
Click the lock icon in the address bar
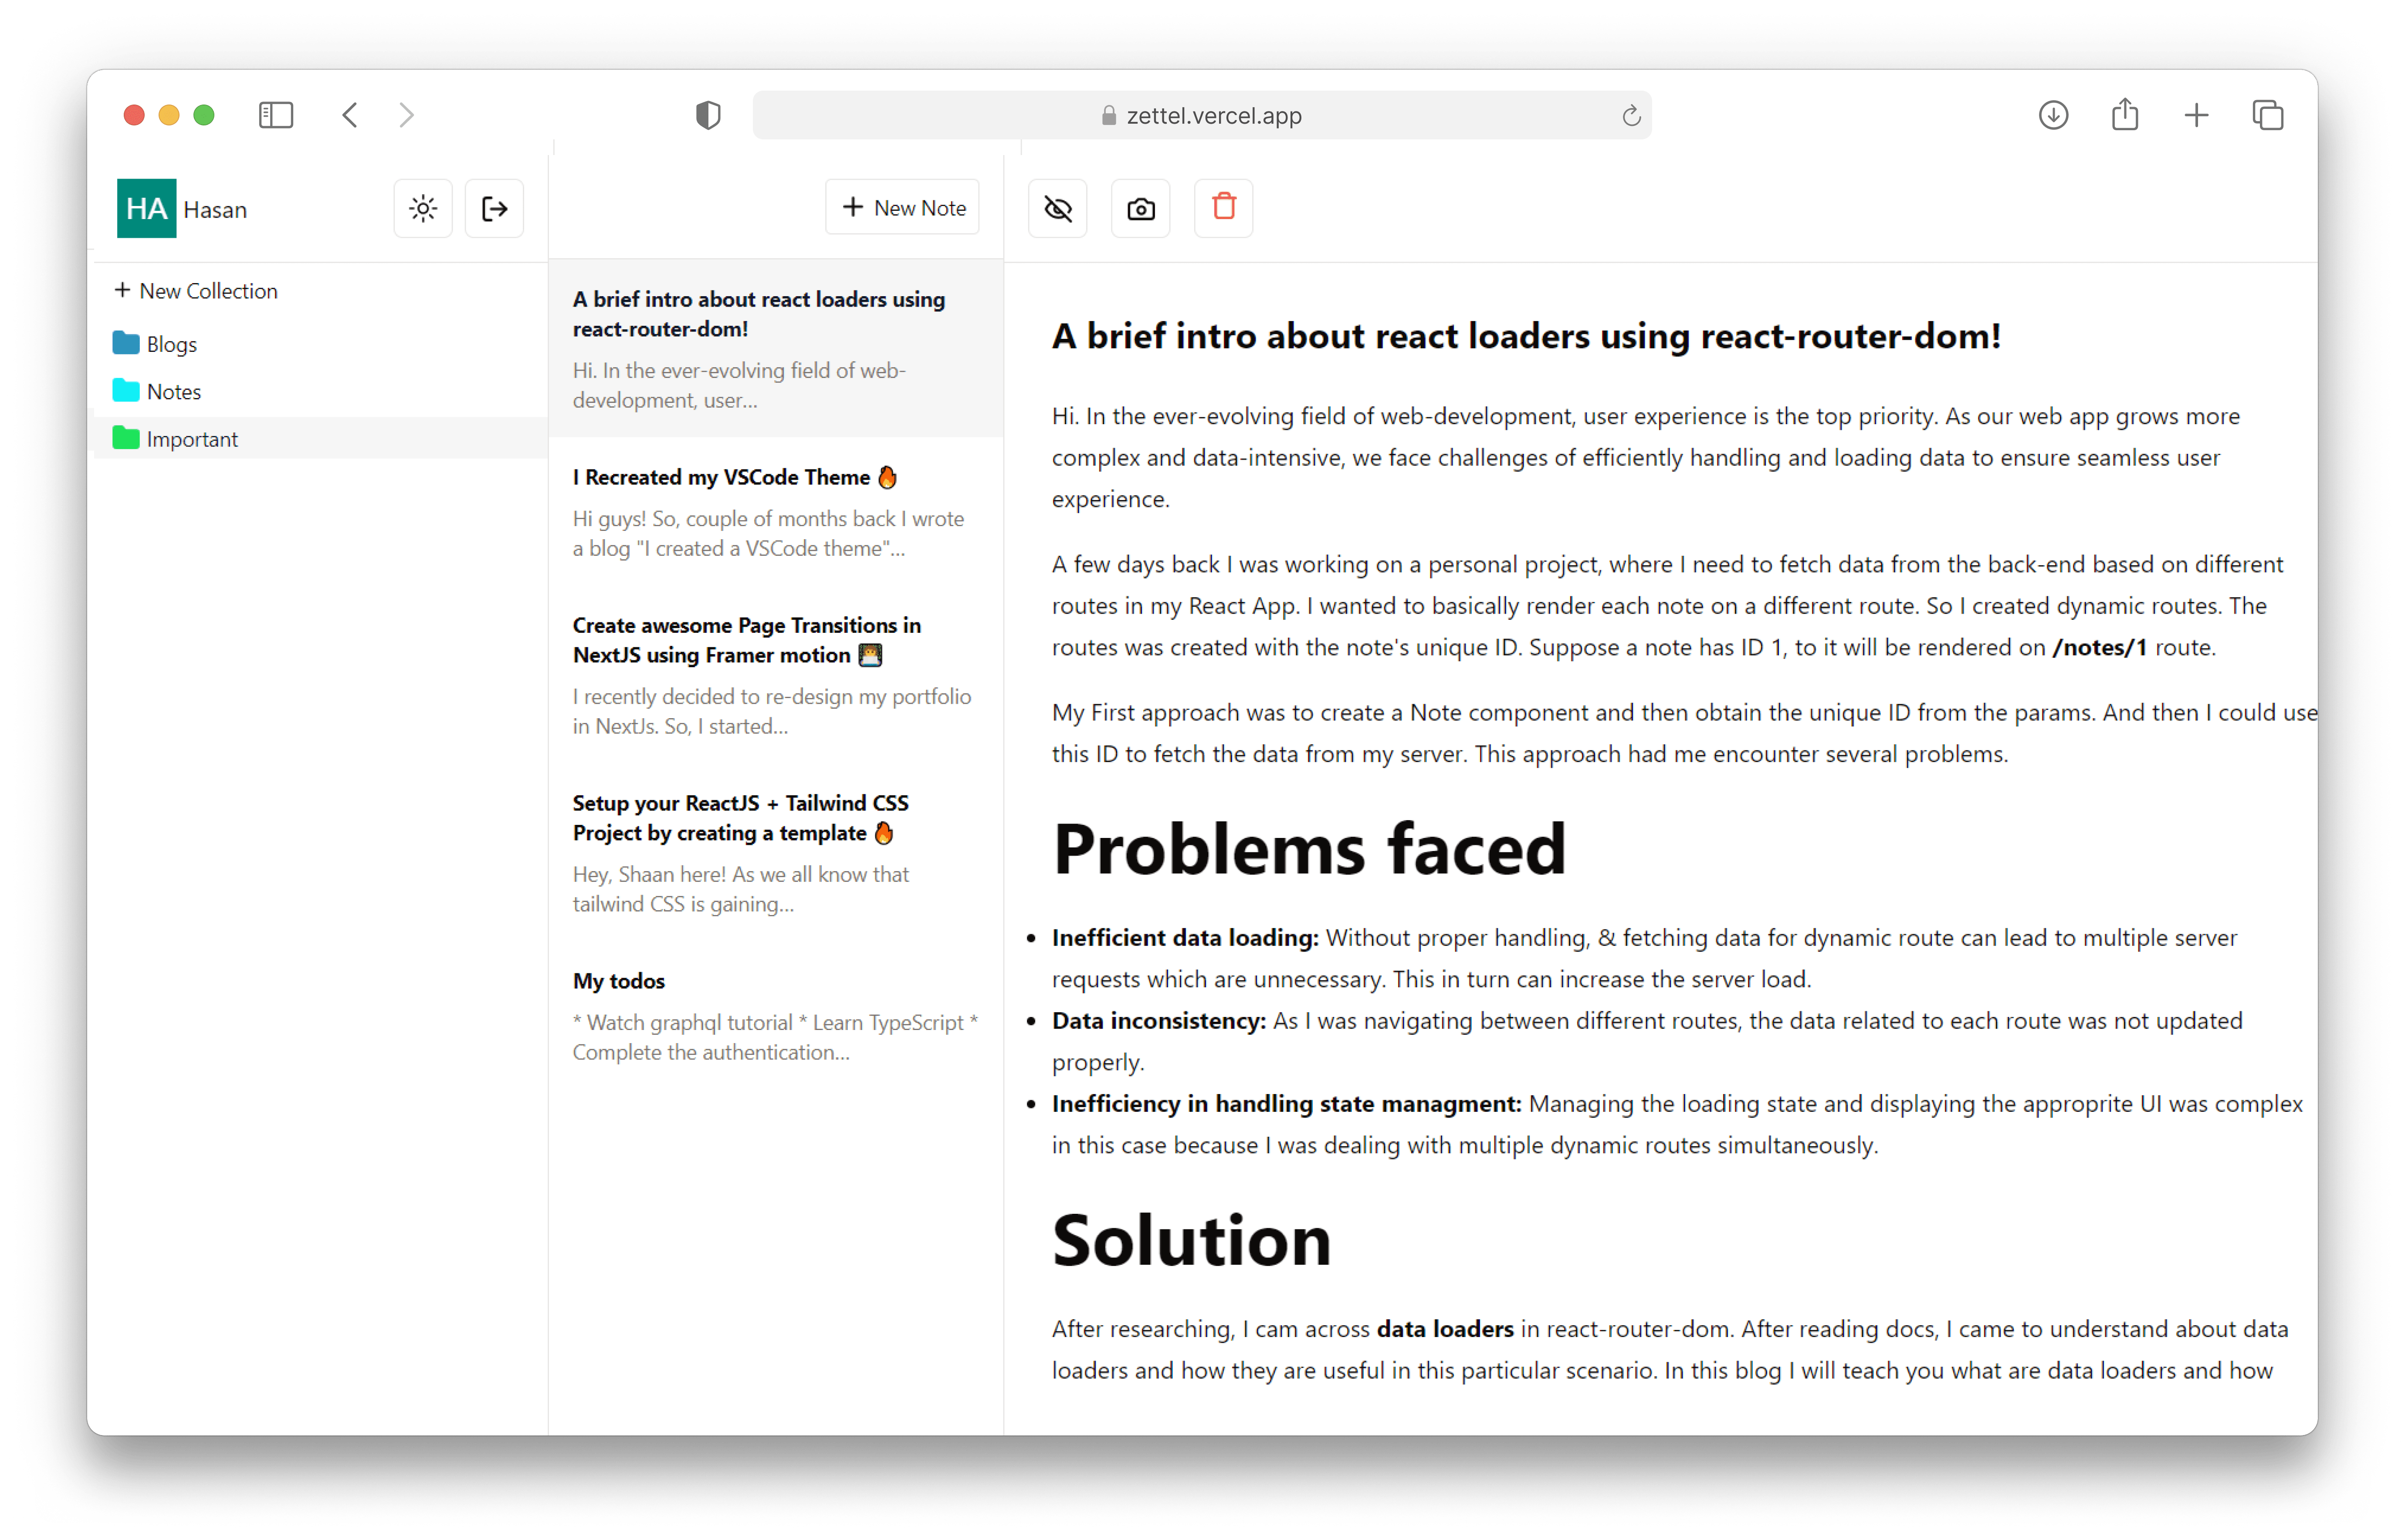point(1108,115)
